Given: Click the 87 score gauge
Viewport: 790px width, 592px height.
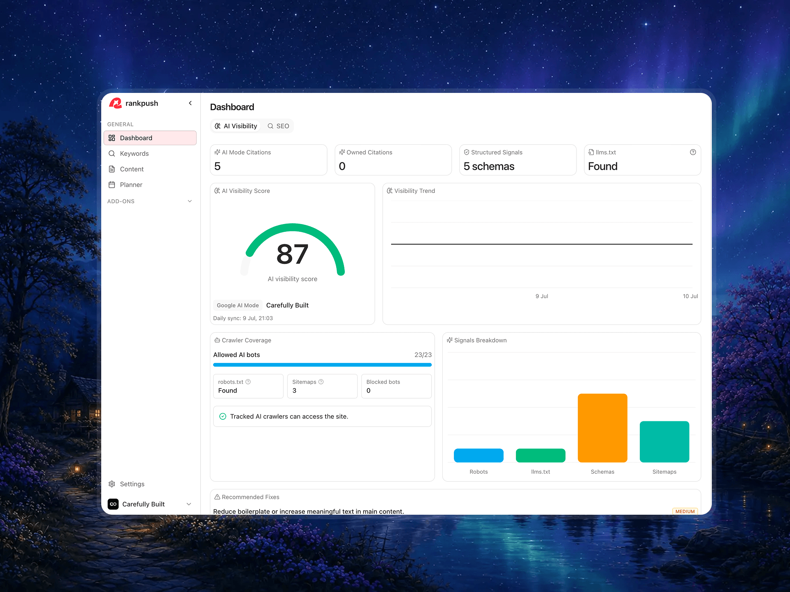Looking at the screenshot, I should click(293, 250).
